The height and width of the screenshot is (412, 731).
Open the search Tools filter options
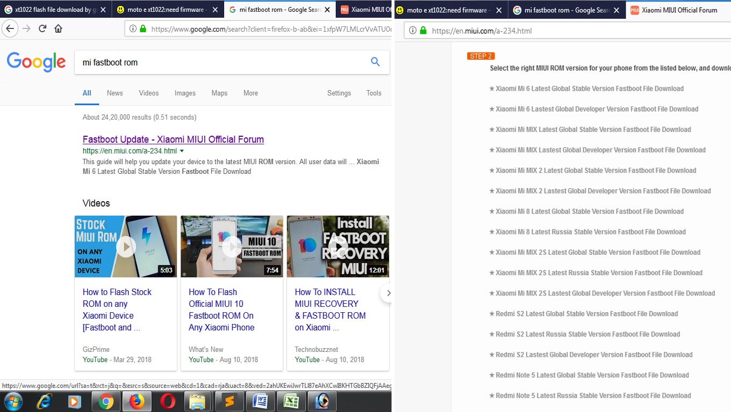click(x=374, y=93)
